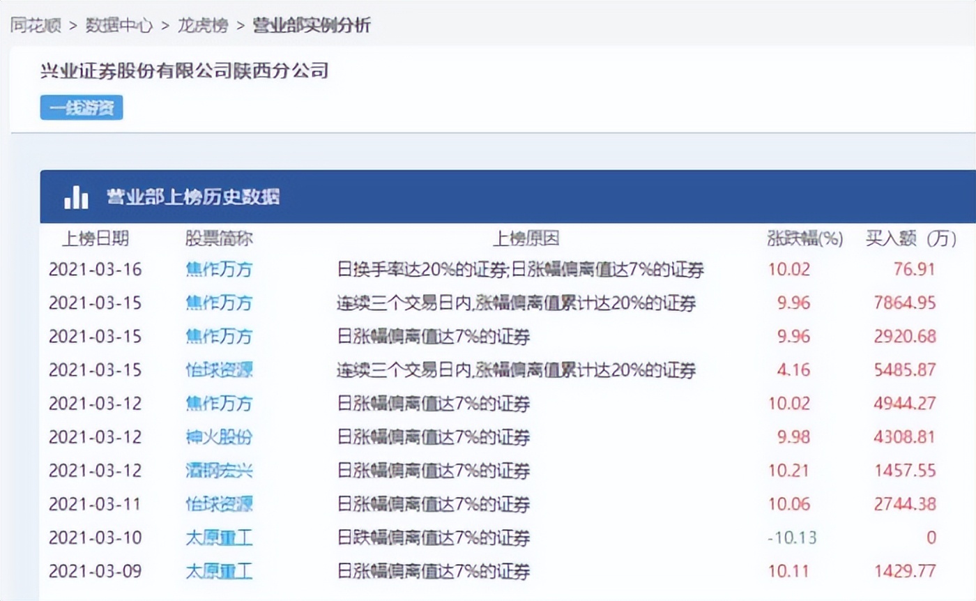Click the blue 一线游资 tag
Screen dimensions: 976x601
click(82, 108)
